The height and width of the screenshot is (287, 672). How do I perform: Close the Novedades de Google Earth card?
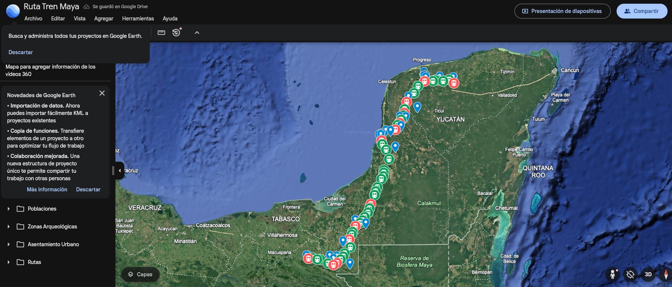click(102, 93)
